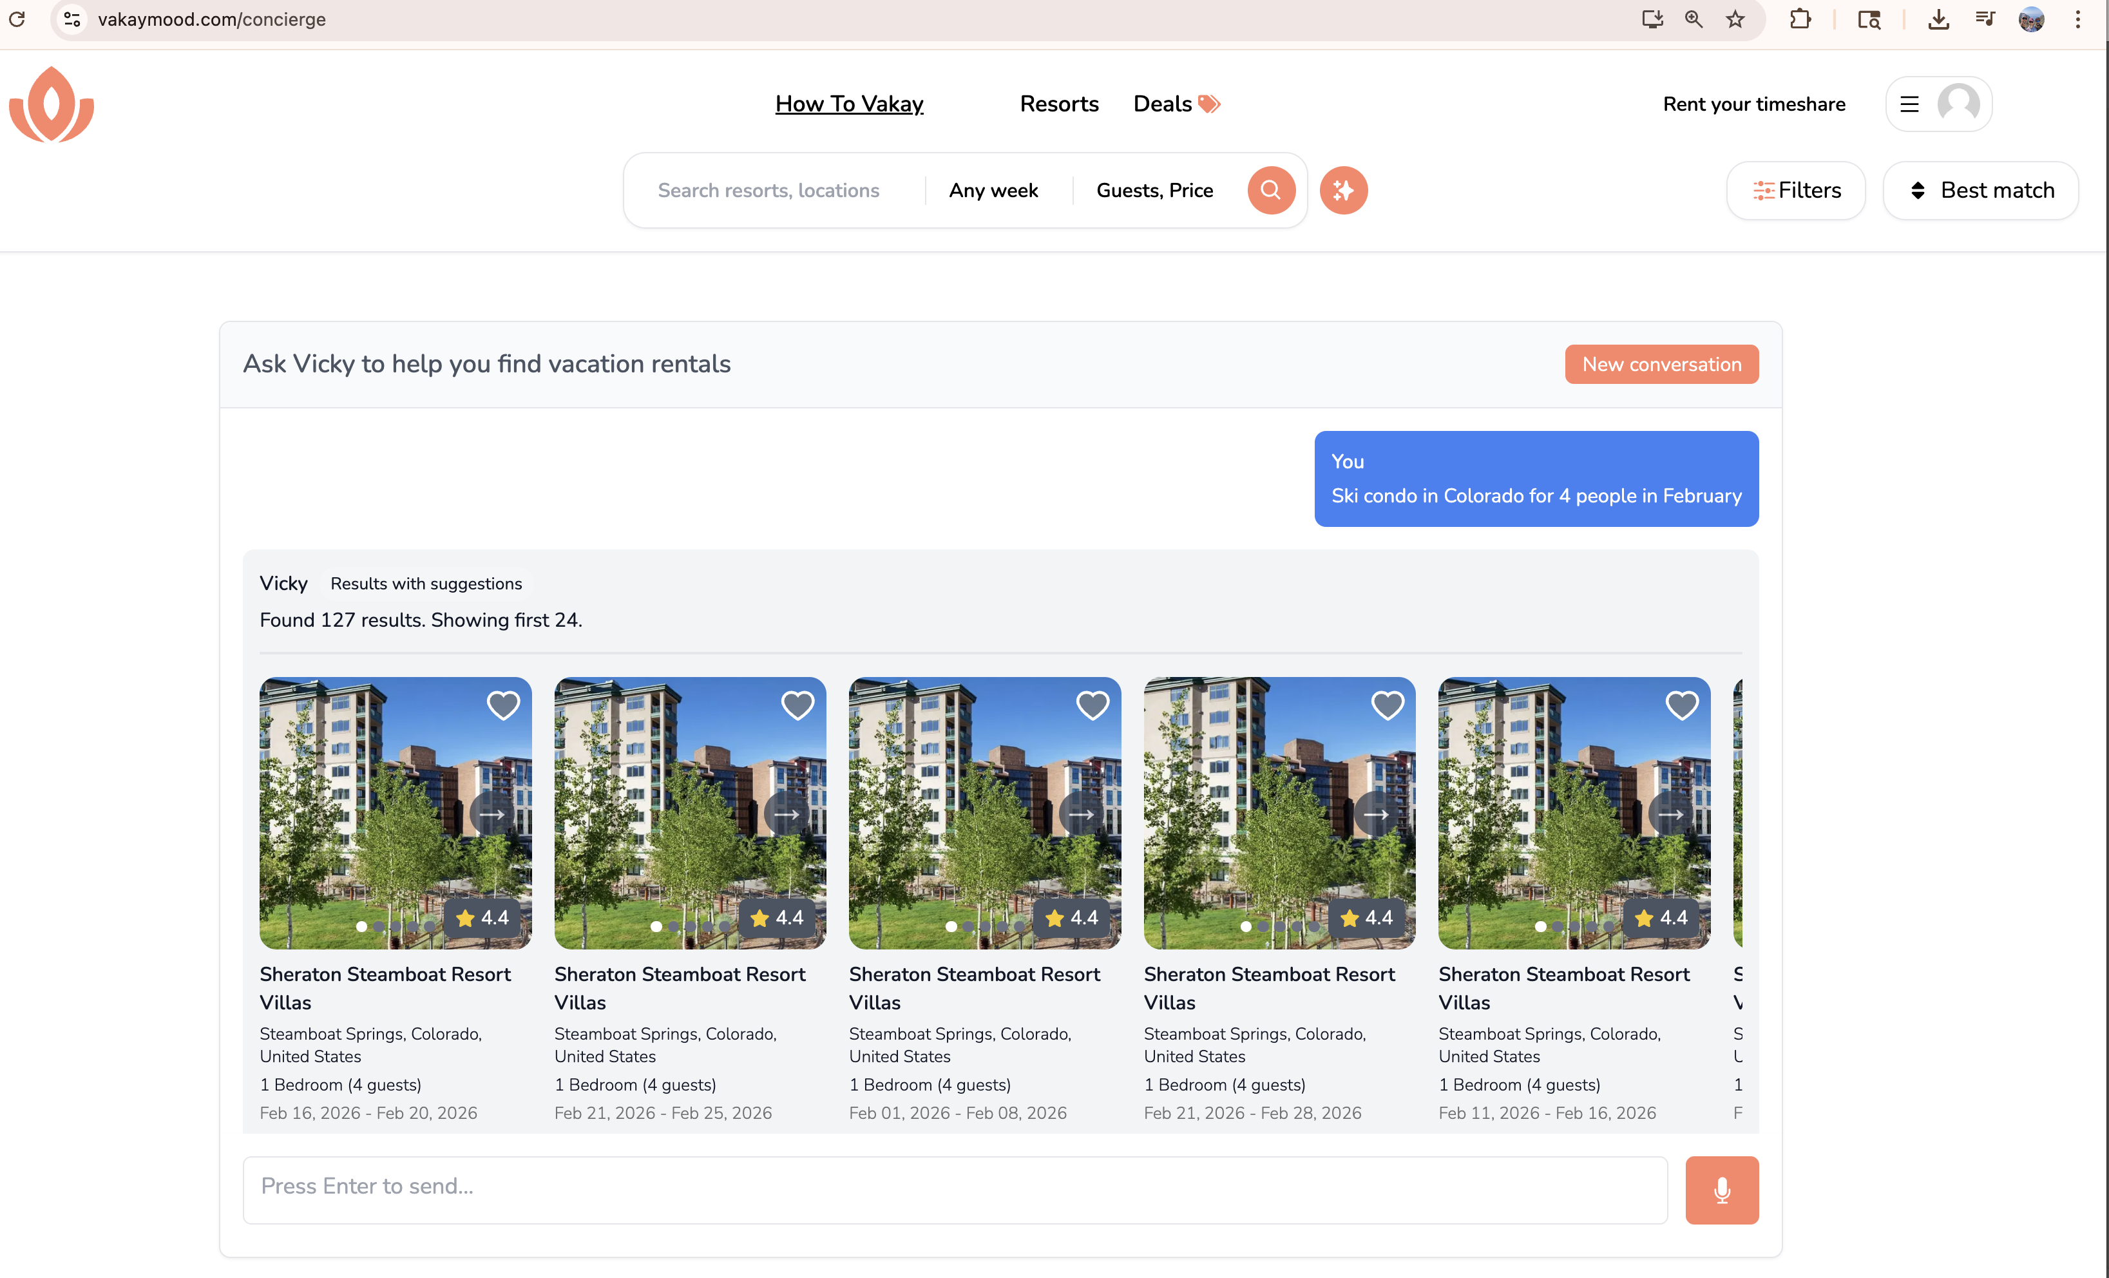Open the browser extensions puzzle icon
The image size is (2109, 1278).
[x=1800, y=20]
